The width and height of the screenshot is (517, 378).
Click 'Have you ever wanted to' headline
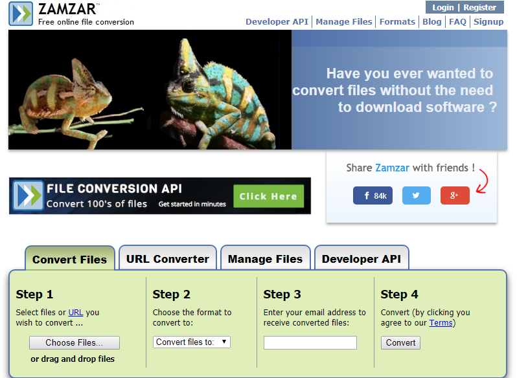[409, 73]
